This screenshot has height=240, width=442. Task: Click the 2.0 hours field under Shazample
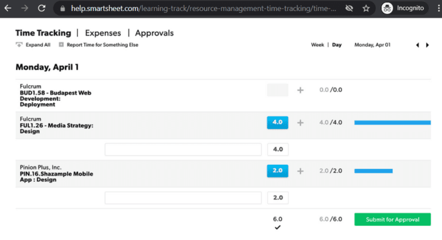(277, 198)
